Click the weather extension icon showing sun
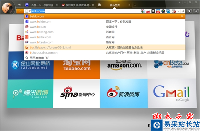Image resolution: width=200 pixels, height=131 pixels. [158, 11]
